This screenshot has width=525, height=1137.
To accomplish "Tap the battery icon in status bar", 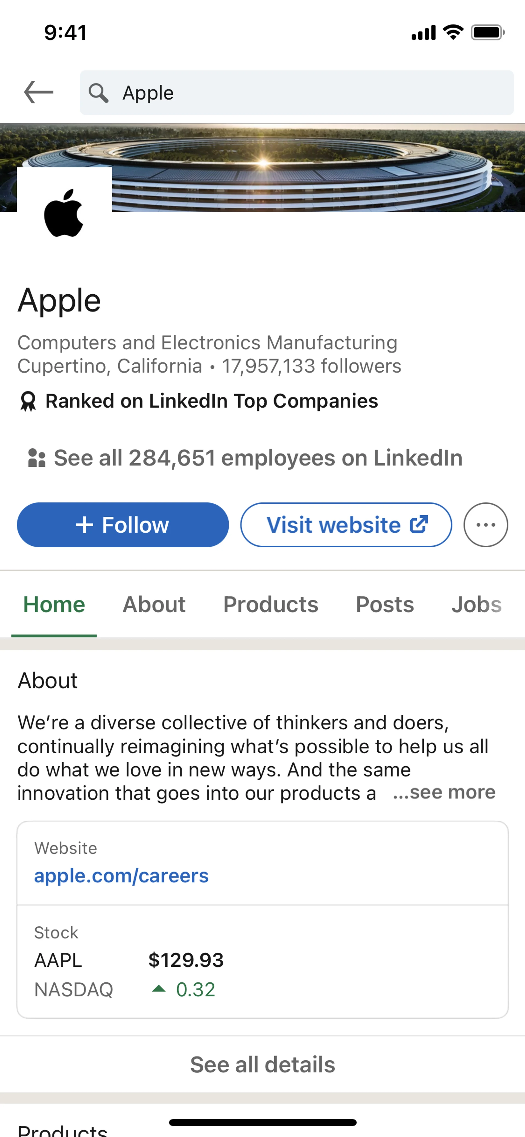I will point(488,33).
